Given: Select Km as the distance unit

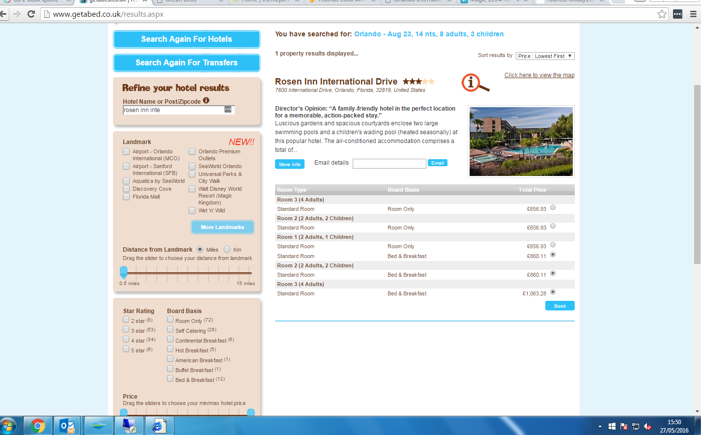Looking at the screenshot, I should click(x=227, y=249).
